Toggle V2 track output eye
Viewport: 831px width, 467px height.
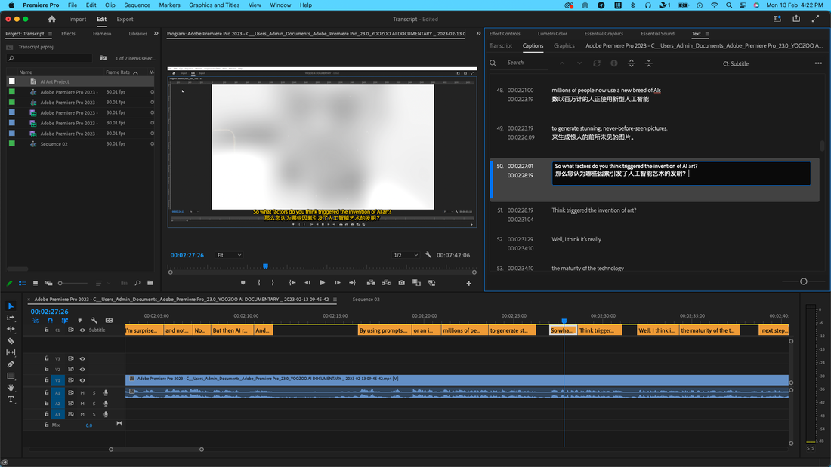82,370
